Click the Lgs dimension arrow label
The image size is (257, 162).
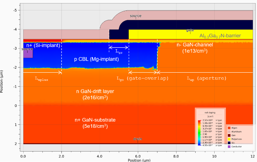118,51
